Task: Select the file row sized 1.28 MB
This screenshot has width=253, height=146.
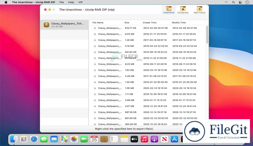Action: click(x=147, y=40)
